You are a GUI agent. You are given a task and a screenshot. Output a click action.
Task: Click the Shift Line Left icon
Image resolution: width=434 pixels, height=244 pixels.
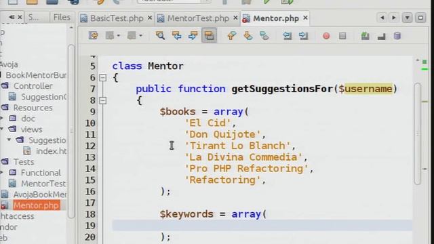coord(287,36)
